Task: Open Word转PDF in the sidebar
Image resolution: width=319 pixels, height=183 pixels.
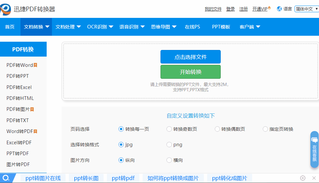Action: (20, 131)
